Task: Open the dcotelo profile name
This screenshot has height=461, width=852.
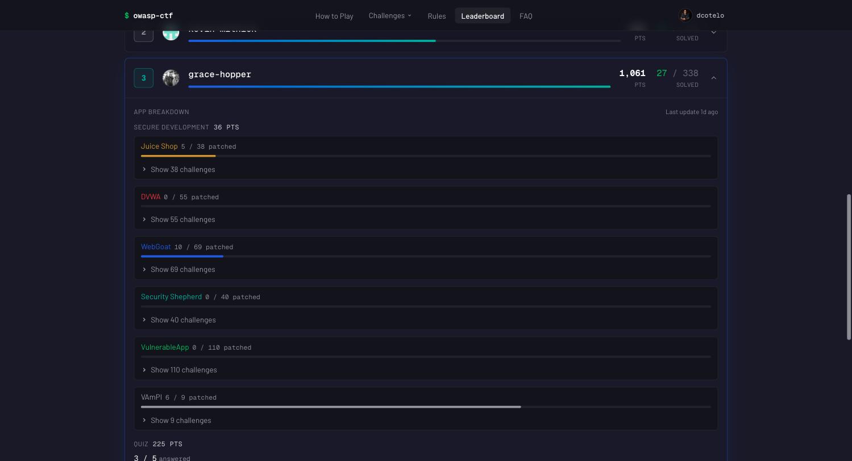Action: pos(710,15)
